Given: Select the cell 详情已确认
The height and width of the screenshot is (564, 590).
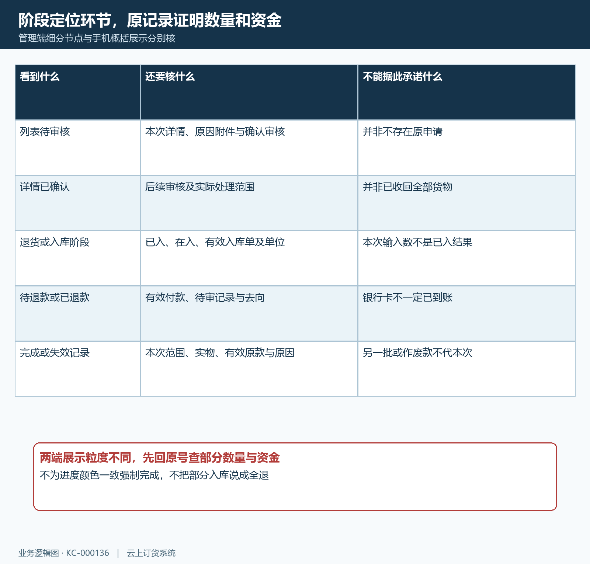Looking at the screenshot, I should (77, 203).
